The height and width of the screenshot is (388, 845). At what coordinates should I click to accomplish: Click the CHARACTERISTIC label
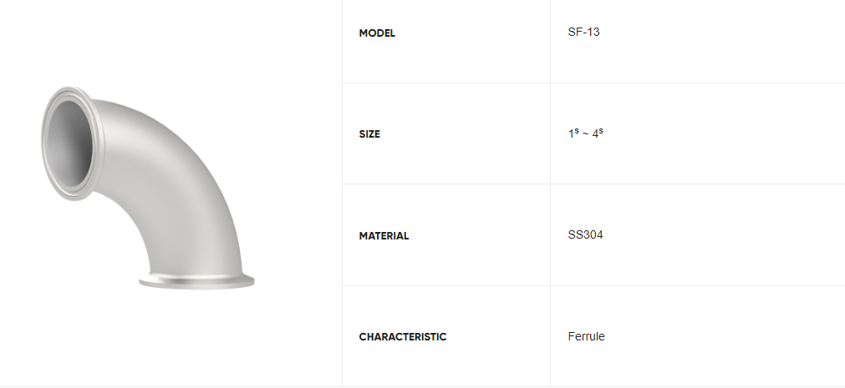pos(403,337)
